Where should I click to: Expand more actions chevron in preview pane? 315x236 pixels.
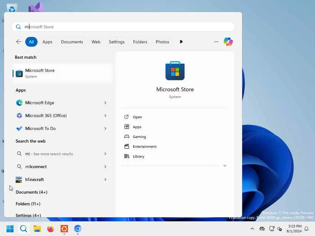pos(225,166)
